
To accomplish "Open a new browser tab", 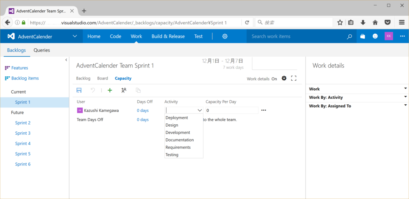I will 84,11.
